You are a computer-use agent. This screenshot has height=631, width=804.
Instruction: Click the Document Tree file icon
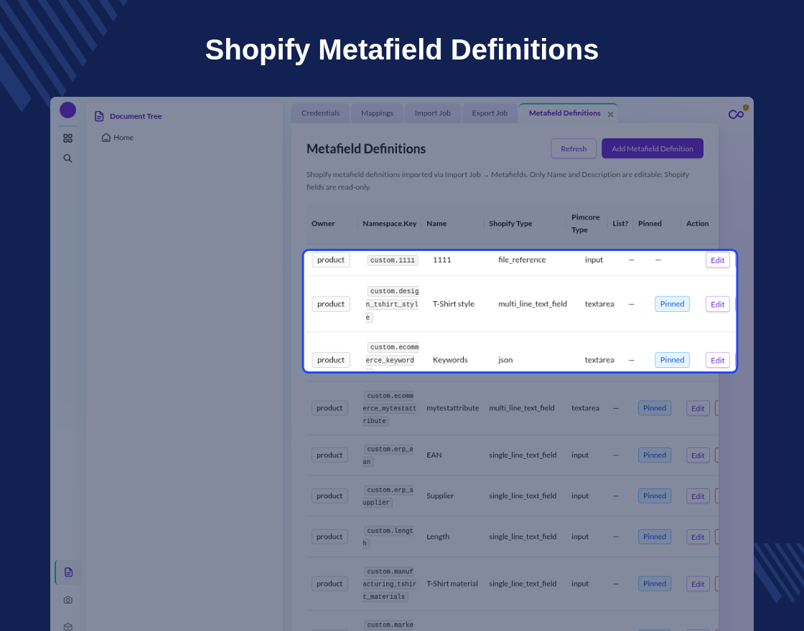click(x=100, y=116)
